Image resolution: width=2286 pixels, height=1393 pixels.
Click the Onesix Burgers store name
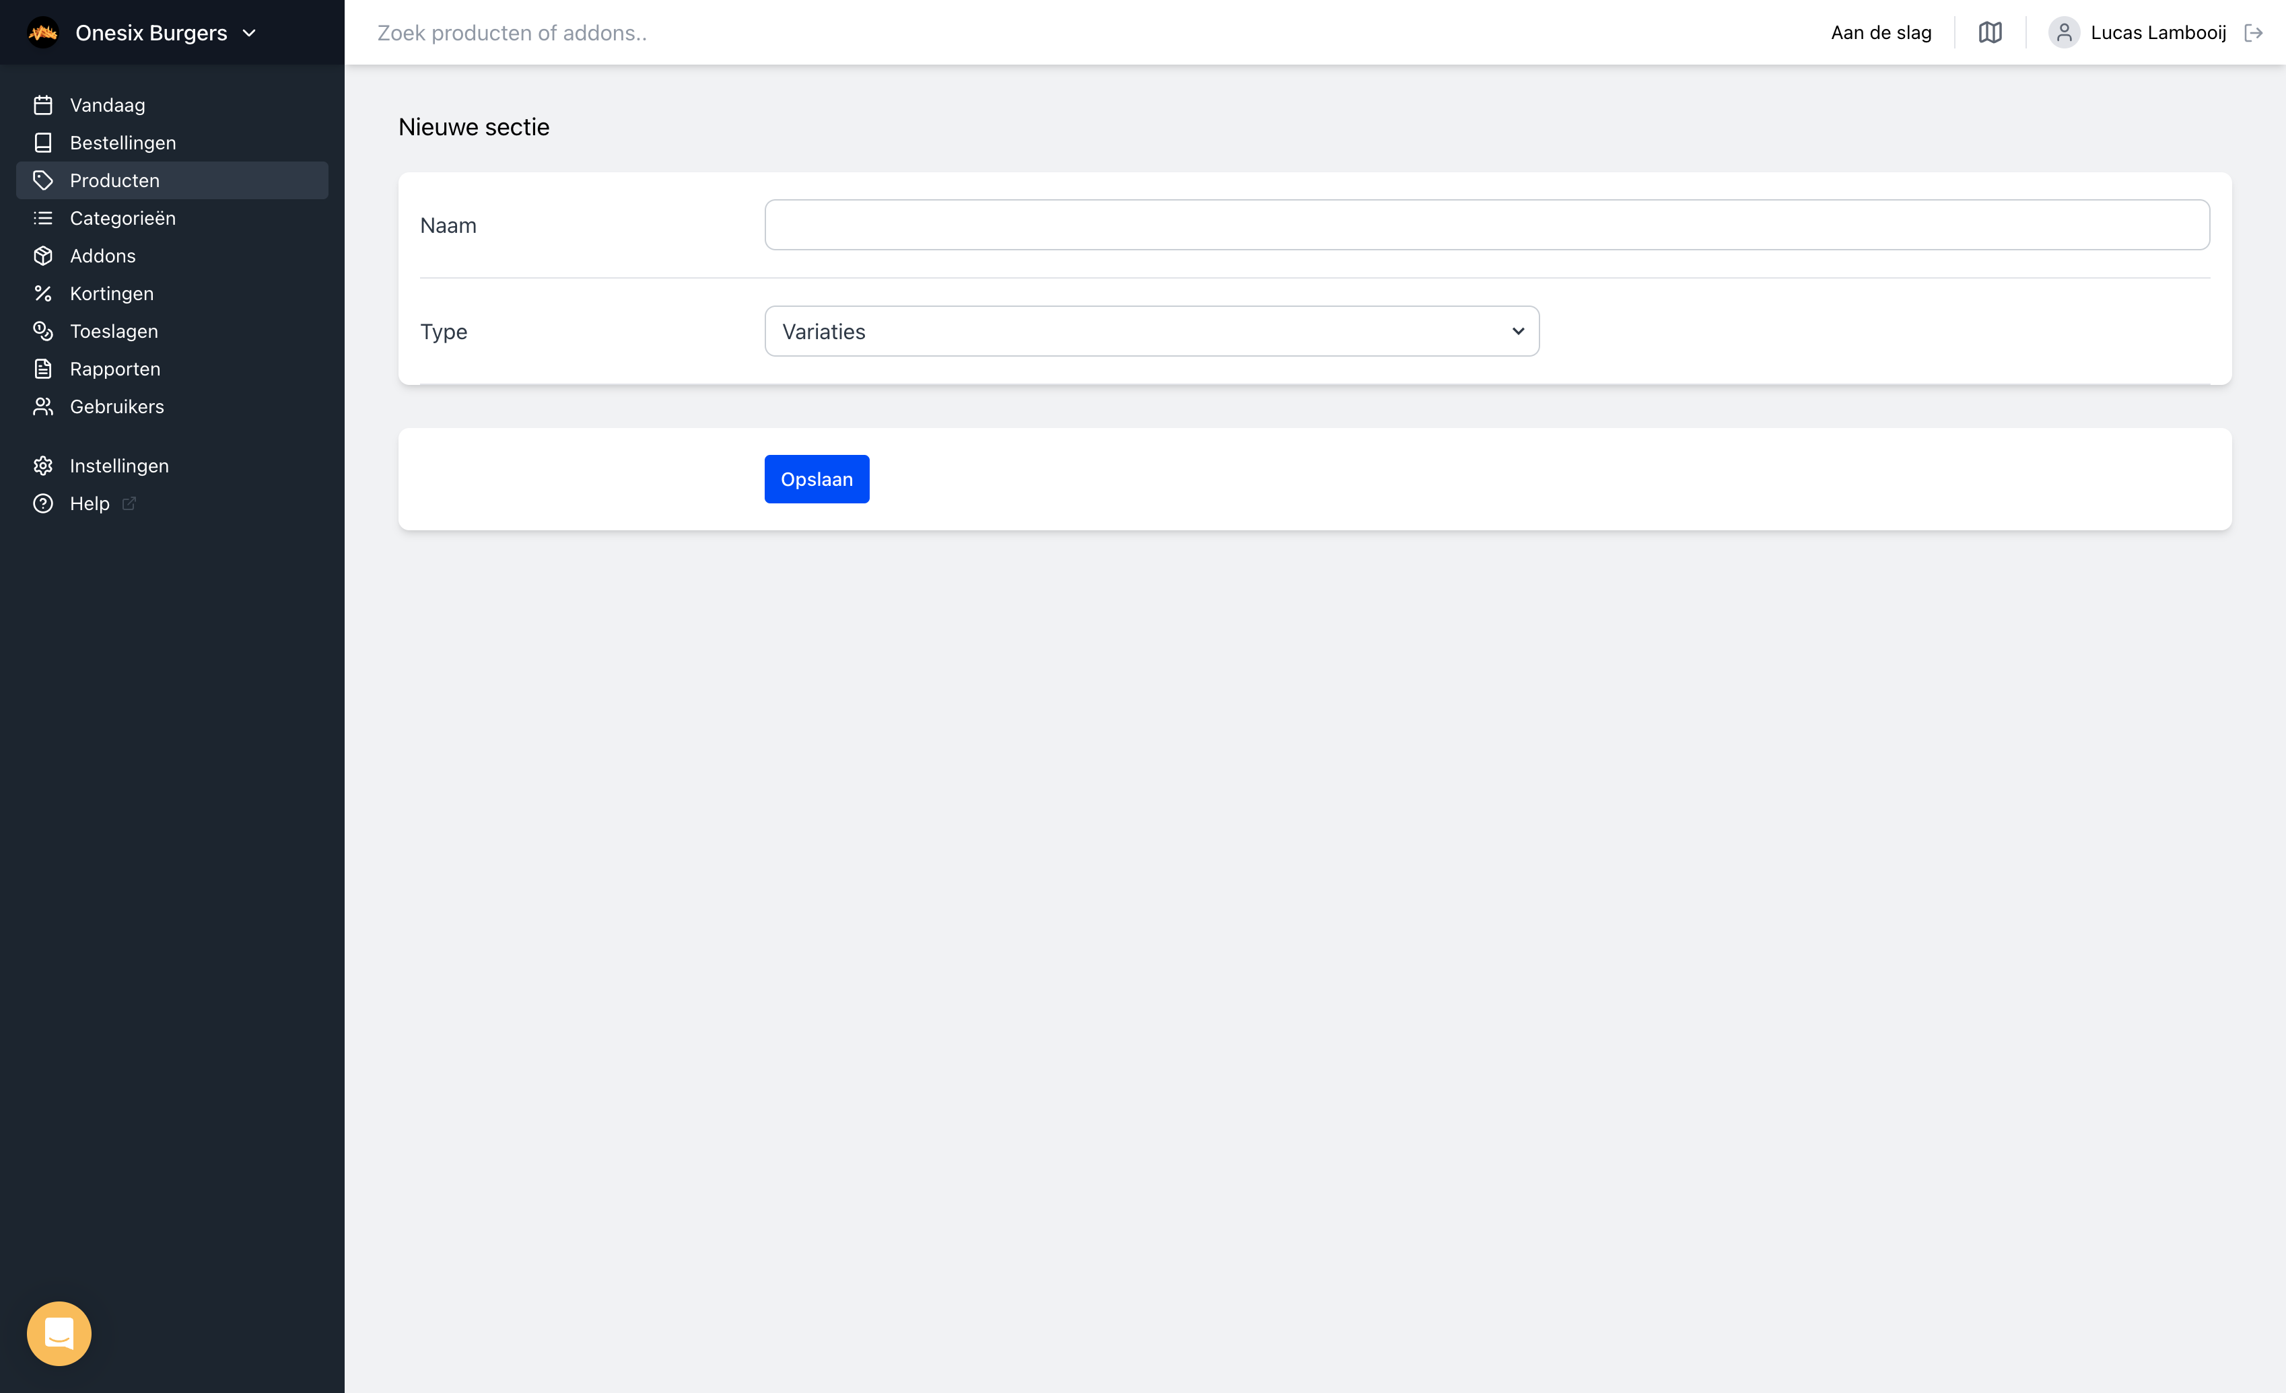point(151,32)
